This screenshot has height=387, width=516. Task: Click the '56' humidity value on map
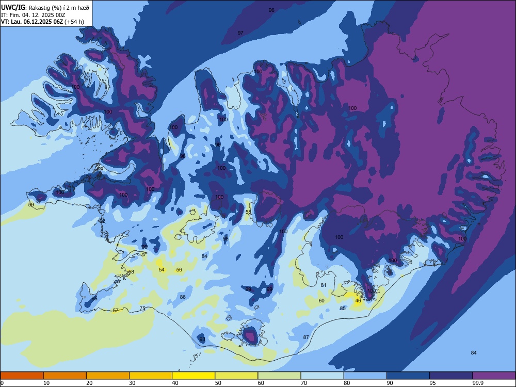pos(179,269)
